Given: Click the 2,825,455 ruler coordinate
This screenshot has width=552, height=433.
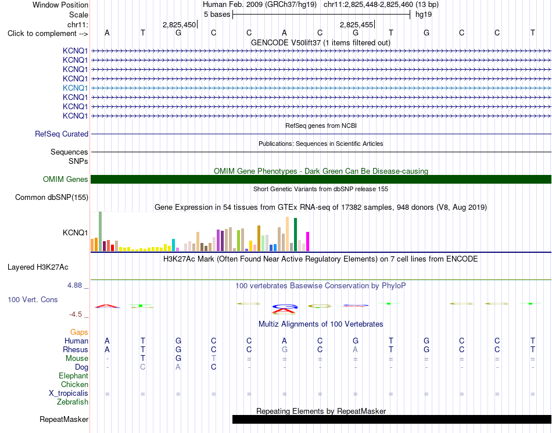Looking at the screenshot, I should [356, 24].
